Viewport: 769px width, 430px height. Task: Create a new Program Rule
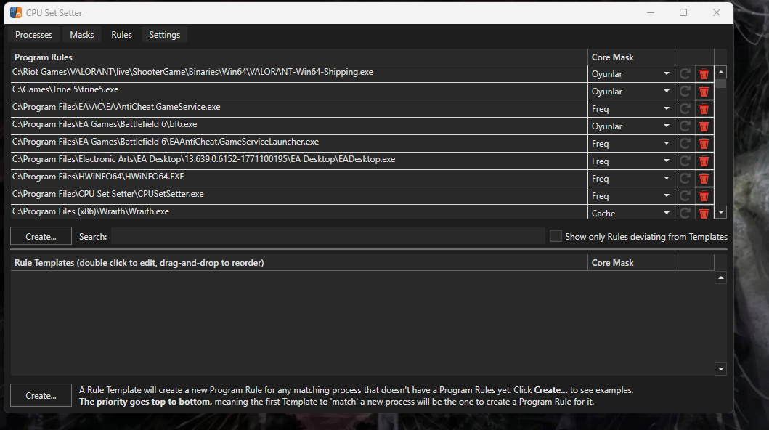pyautogui.click(x=41, y=236)
